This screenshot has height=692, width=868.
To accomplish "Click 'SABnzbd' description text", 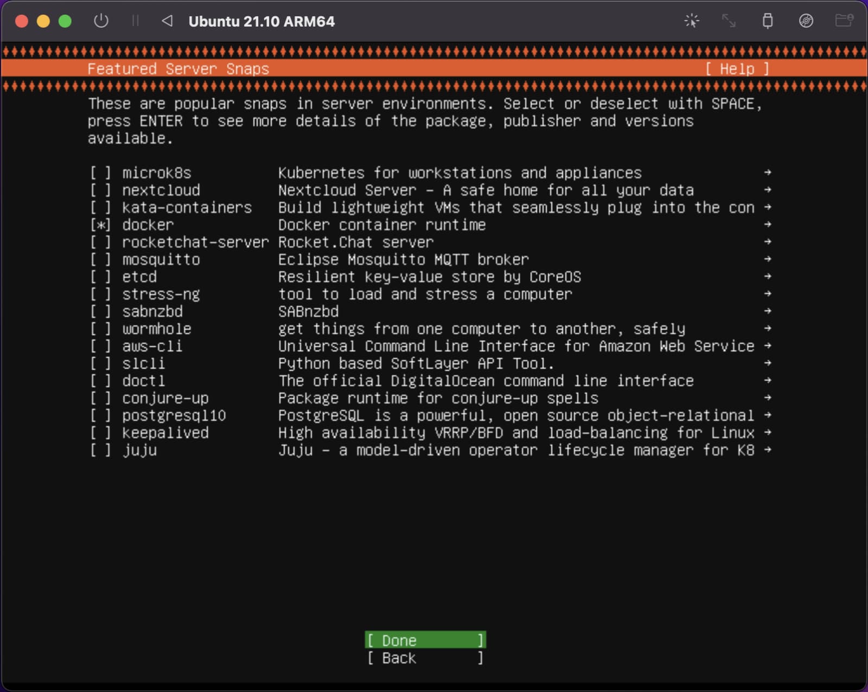I will click(309, 312).
